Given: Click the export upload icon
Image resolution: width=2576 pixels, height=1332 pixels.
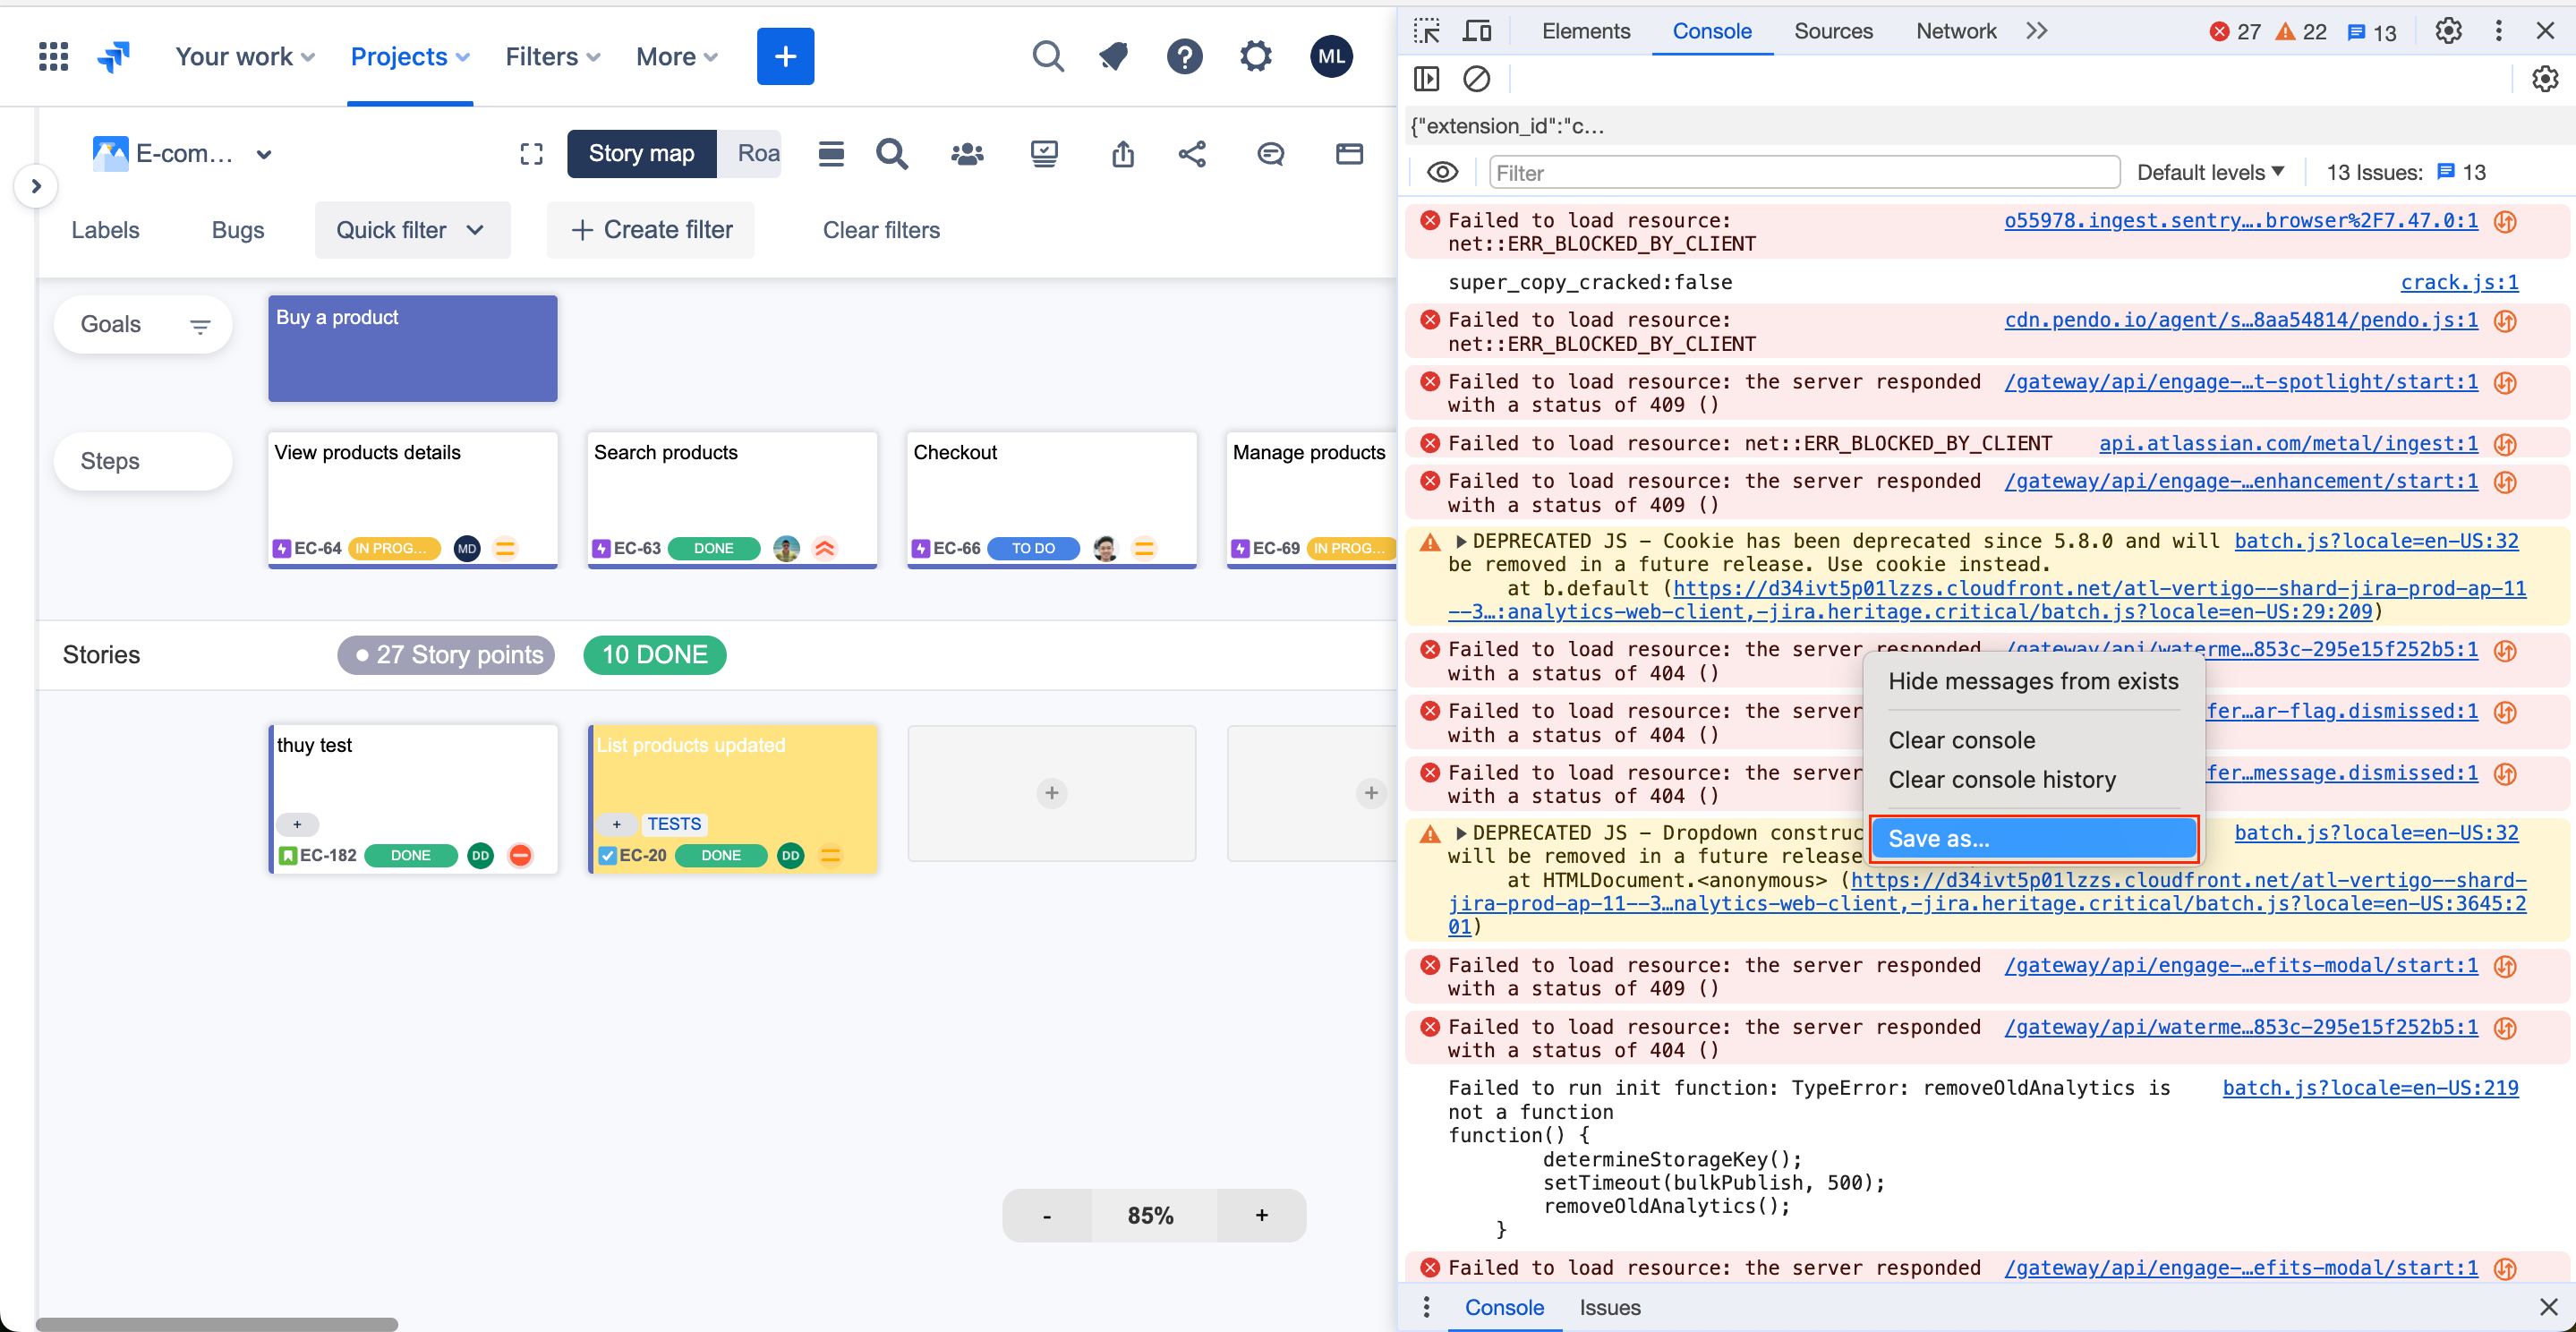Looking at the screenshot, I should pos(1123,154).
